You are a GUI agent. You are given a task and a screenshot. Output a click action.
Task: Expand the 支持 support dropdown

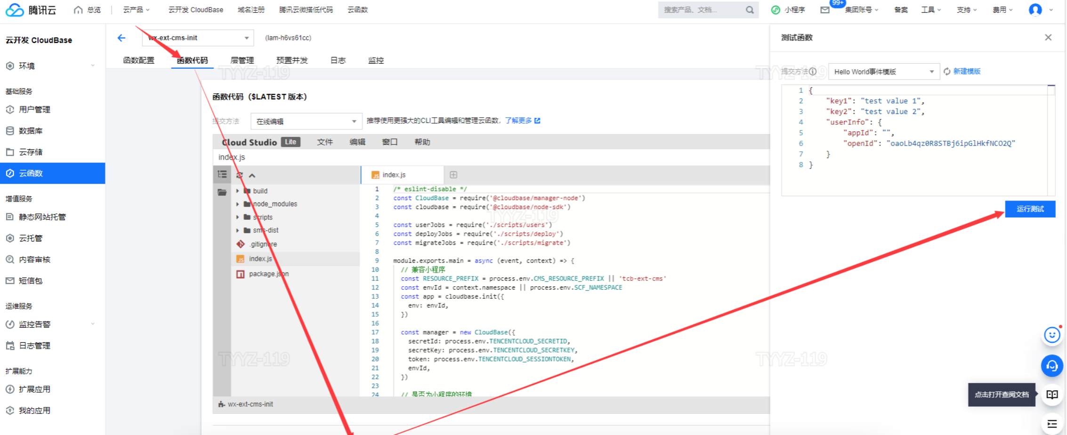pyautogui.click(x=967, y=9)
